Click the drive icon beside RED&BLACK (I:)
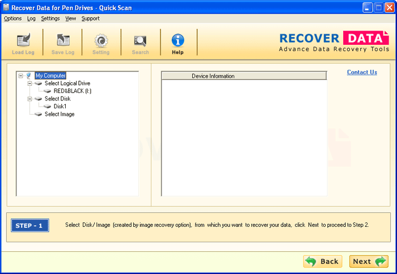Viewport: 397px width, 274px height. [x=48, y=91]
